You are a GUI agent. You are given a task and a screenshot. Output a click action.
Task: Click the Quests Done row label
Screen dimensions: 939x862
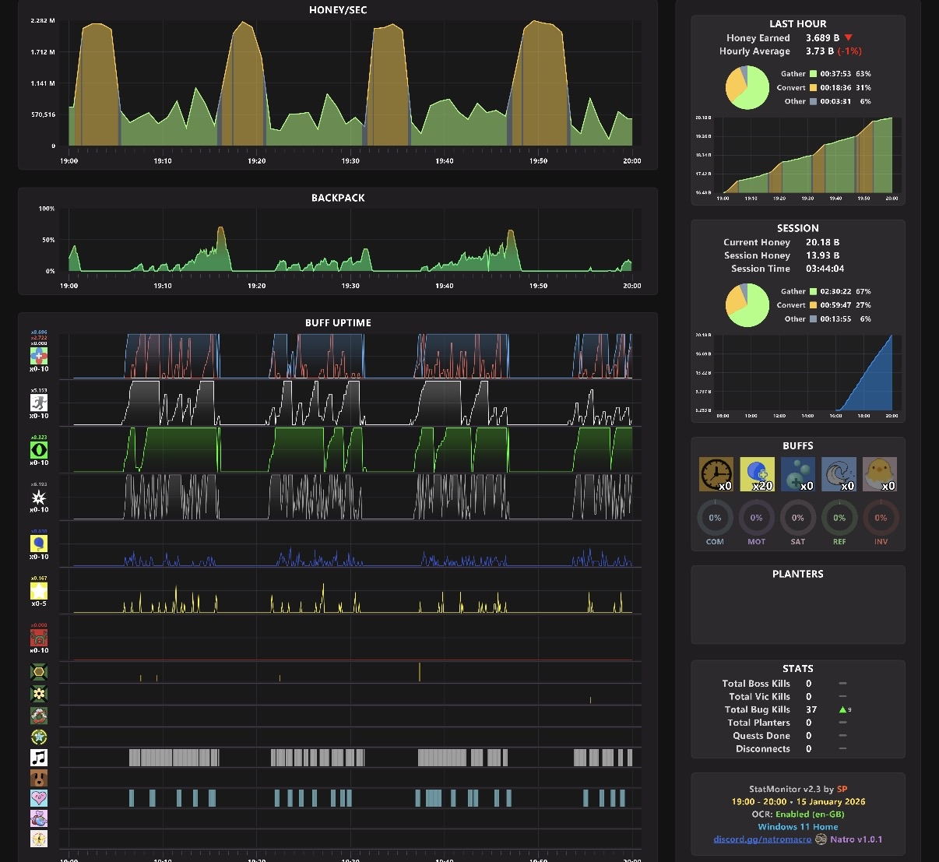click(x=761, y=736)
